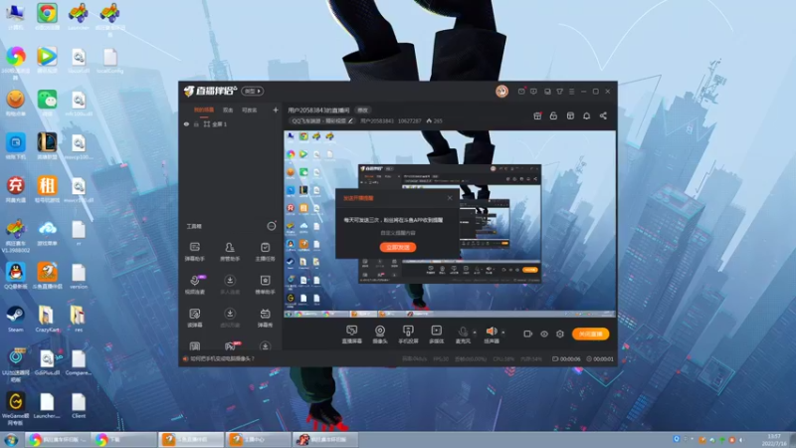Open the WeGame desktop shortcut

pos(15,408)
